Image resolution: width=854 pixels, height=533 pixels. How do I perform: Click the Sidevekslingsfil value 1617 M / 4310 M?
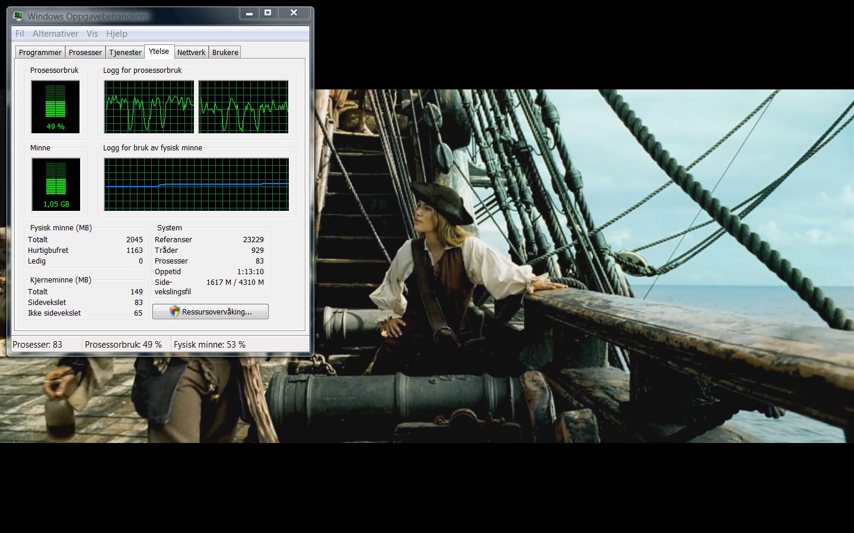pyautogui.click(x=235, y=282)
